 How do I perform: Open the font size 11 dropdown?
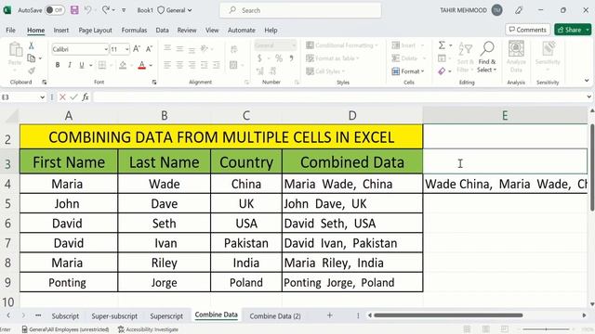coord(126,49)
